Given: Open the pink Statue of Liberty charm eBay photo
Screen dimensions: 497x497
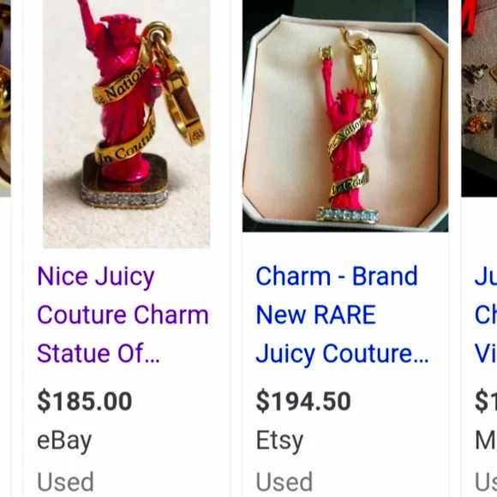Looking at the screenshot, I should click(127, 123).
